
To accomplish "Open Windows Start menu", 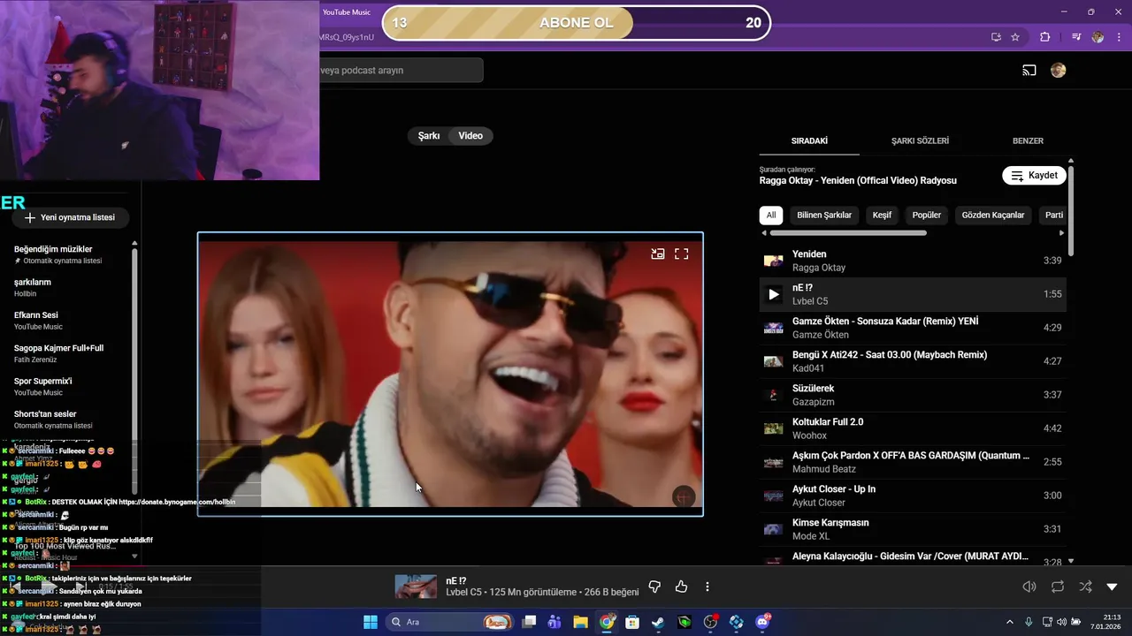I will [x=370, y=622].
